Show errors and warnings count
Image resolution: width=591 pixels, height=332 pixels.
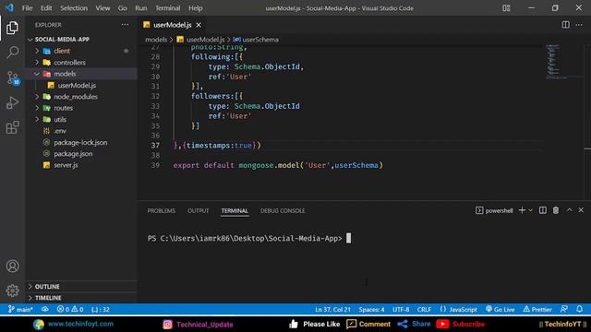[70, 310]
